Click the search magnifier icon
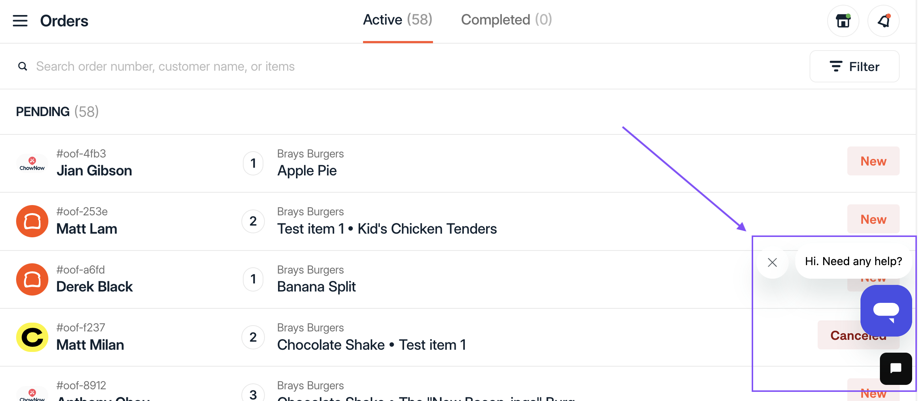The height and width of the screenshot is (401, 918). coord(23,66)
